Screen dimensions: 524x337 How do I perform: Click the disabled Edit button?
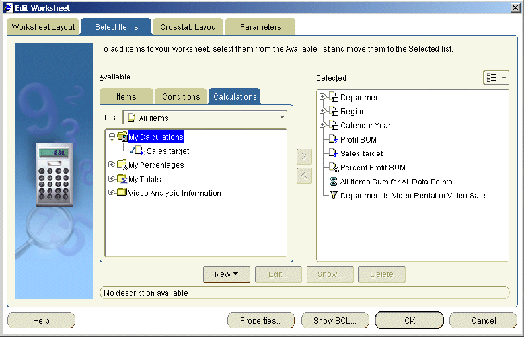click(278, 274)
